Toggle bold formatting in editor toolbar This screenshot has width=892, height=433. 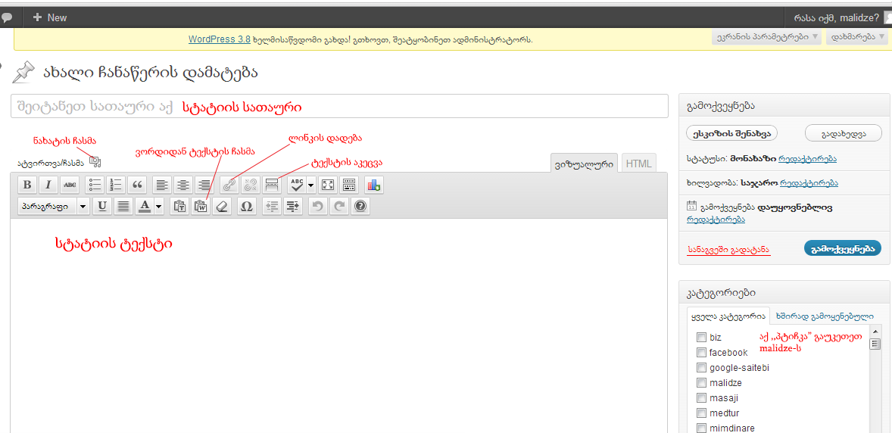(27, 185)
